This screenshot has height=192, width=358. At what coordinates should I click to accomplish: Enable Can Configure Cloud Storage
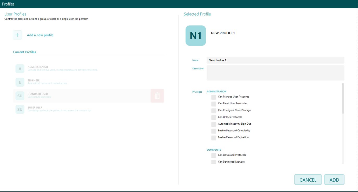[x=213, y=111]
